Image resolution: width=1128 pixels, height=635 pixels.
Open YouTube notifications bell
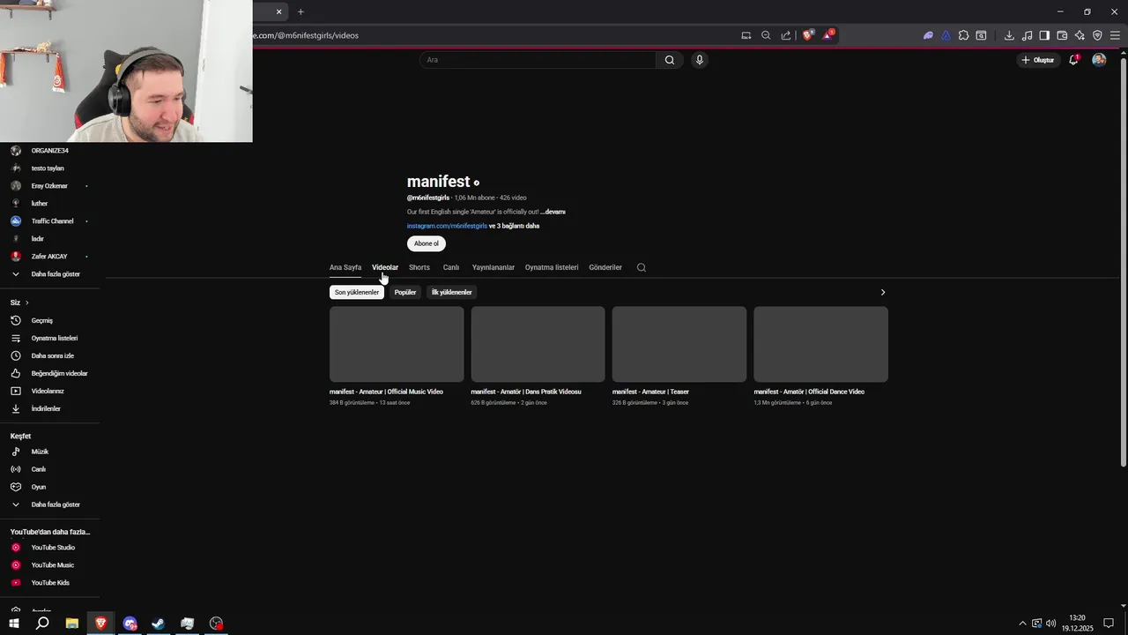point(1073,60)
